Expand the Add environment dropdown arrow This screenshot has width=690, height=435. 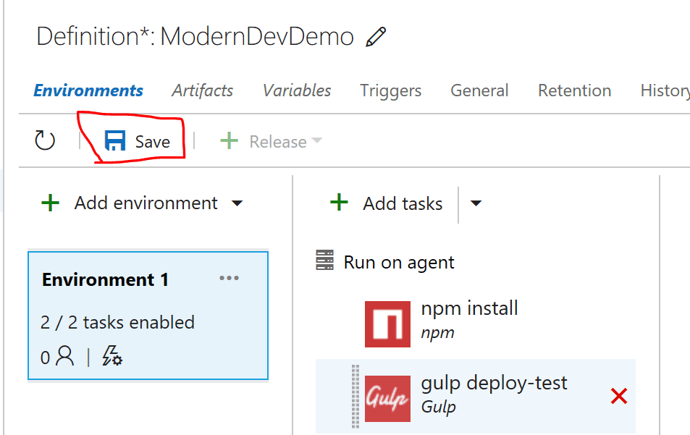237,203
